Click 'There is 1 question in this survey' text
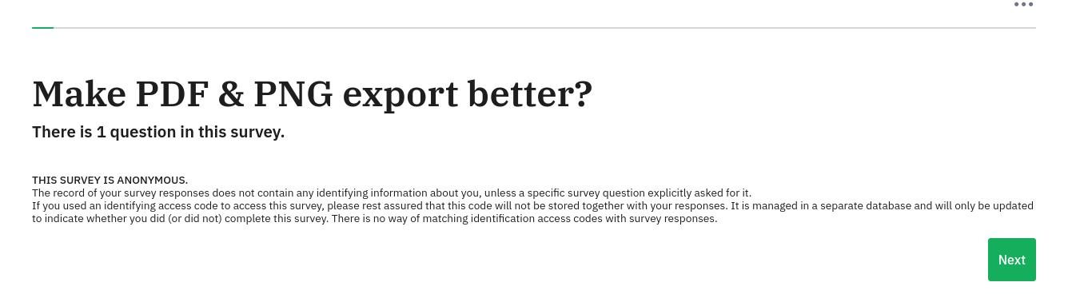The height and width of the screenshot is (294, 1076). [x=158, y=132]
